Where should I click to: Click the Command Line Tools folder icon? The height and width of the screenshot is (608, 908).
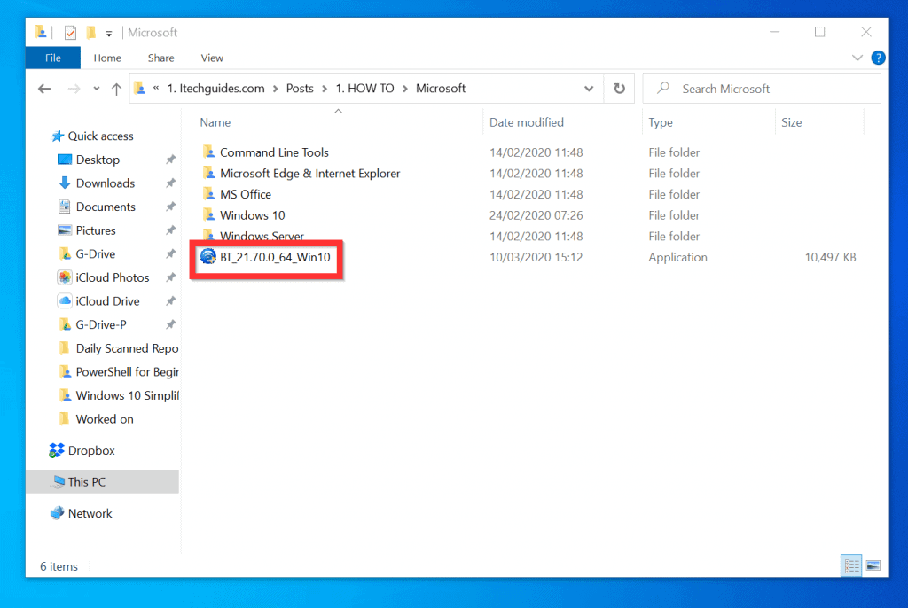click(x=209, y=152)
